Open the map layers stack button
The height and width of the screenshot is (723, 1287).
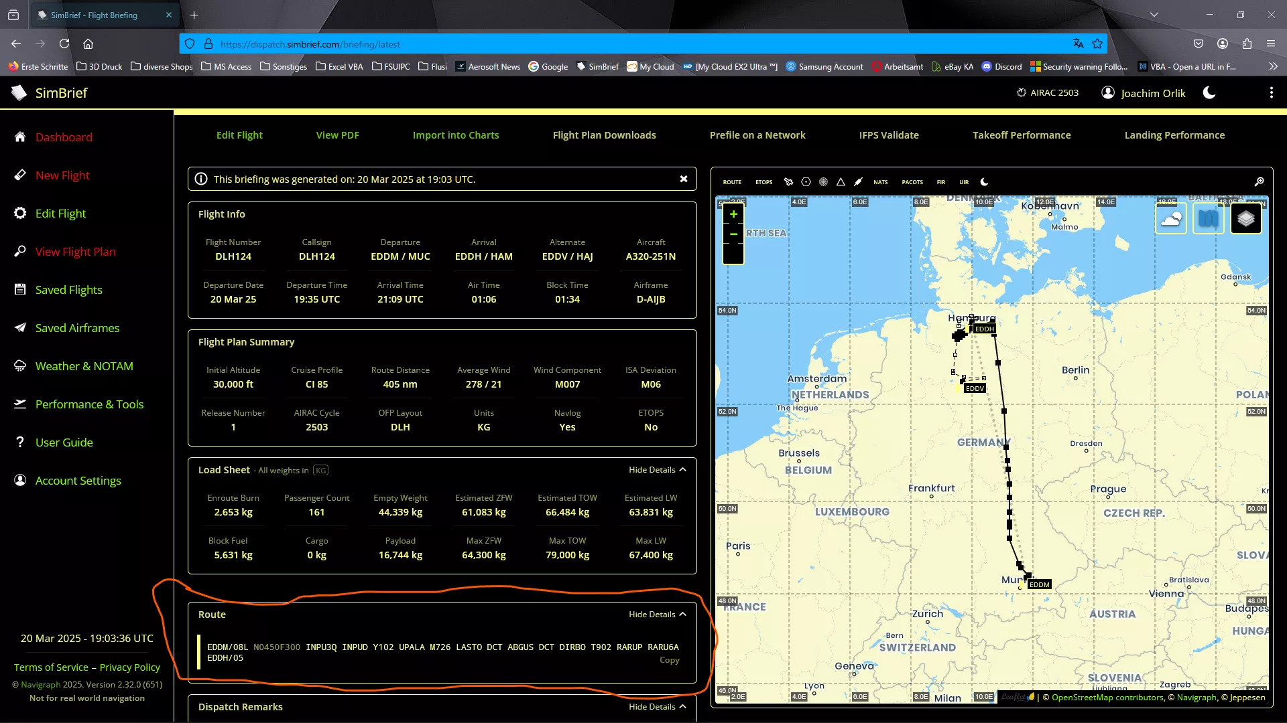tap(1245, 219)
